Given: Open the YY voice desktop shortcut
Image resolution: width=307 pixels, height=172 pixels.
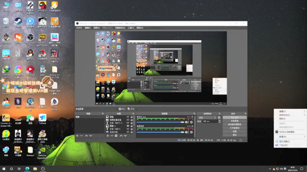Looking at the screenshot, I should click(x=18, y=151).
